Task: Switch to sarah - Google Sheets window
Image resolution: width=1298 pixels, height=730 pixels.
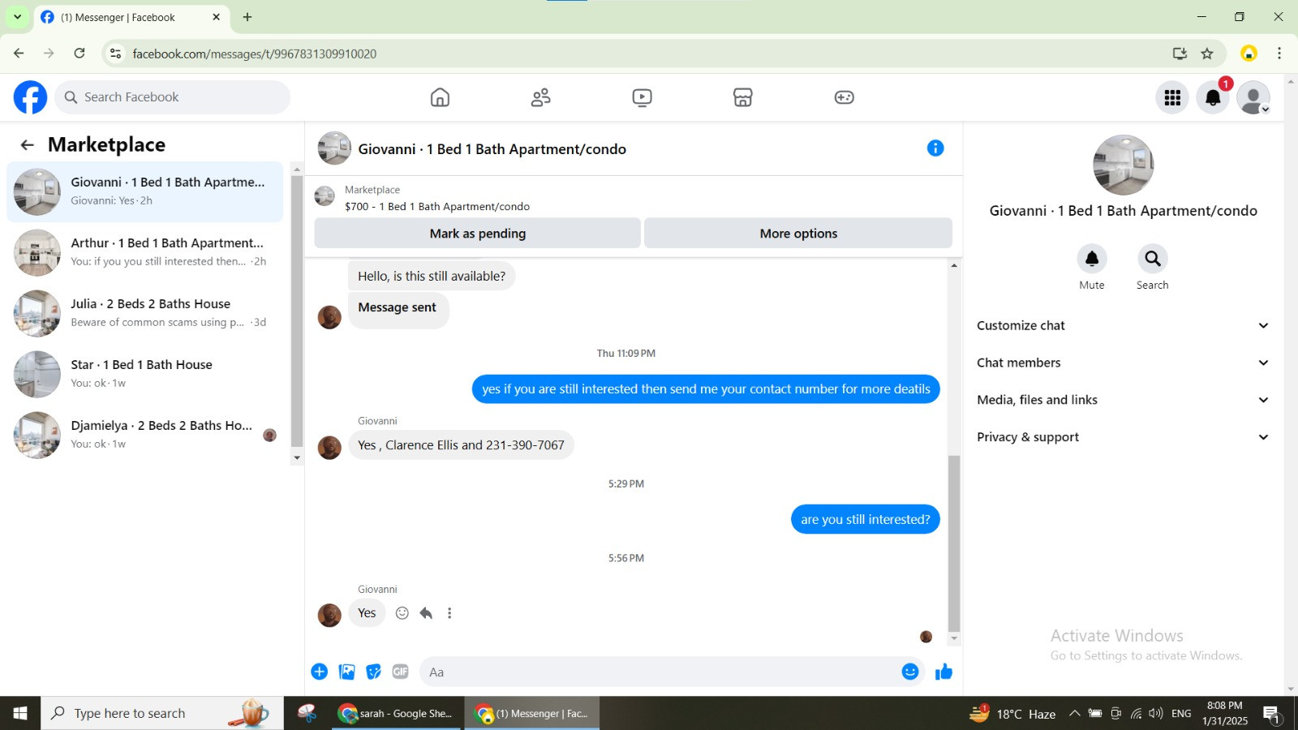Action: (398, 713)
